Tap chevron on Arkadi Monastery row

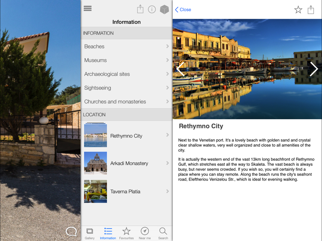pyautogui.click(x=167, y=163)
